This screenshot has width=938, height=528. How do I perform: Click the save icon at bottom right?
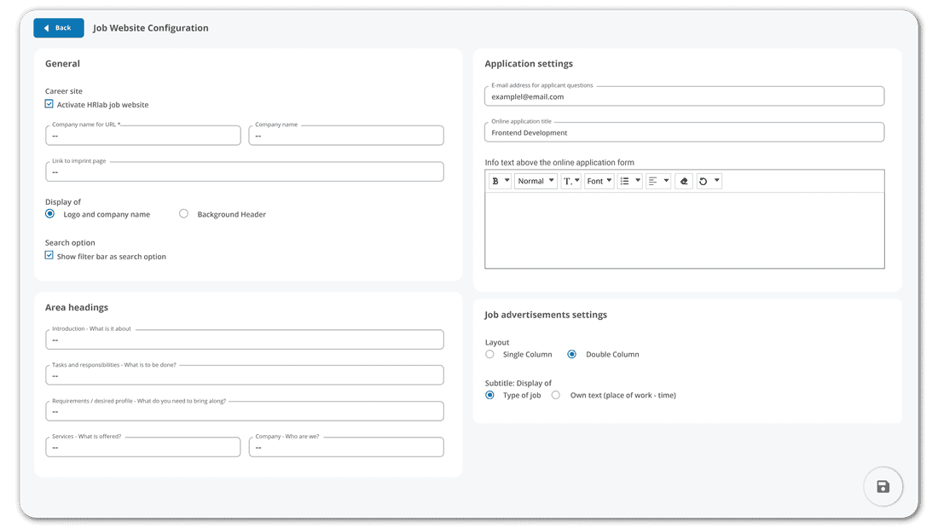[x=883, y=486]
